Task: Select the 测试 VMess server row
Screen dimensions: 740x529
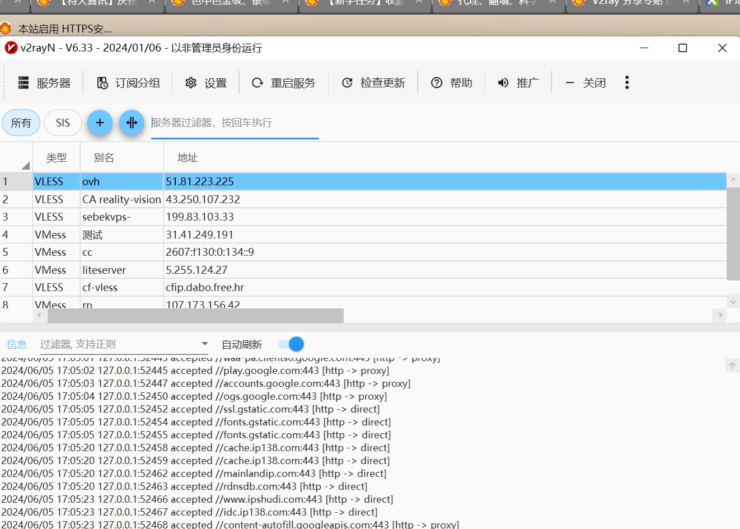Action: pyautogui.click(x=363, y=235)
